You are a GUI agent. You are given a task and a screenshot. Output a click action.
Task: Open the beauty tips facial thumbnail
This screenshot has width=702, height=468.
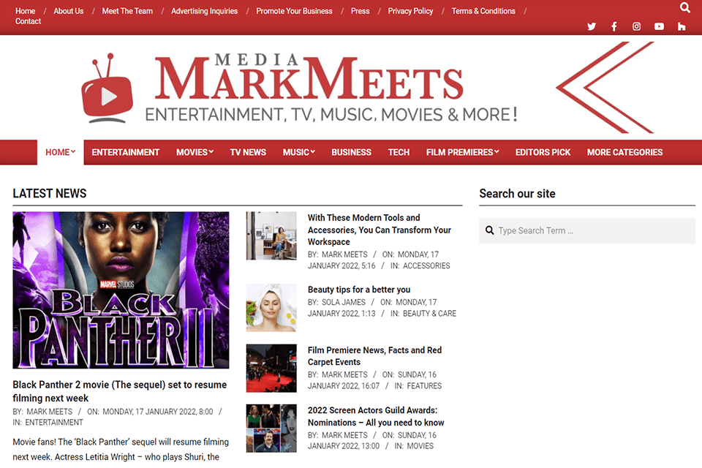pos(271,308)
